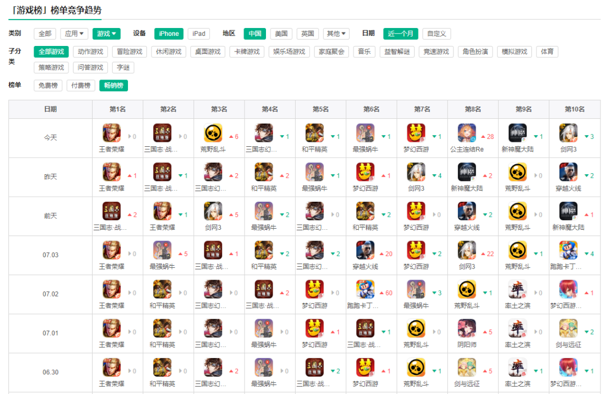
Task: Select 率土之滨 icon in the 07.02 row
Action: 517,289
